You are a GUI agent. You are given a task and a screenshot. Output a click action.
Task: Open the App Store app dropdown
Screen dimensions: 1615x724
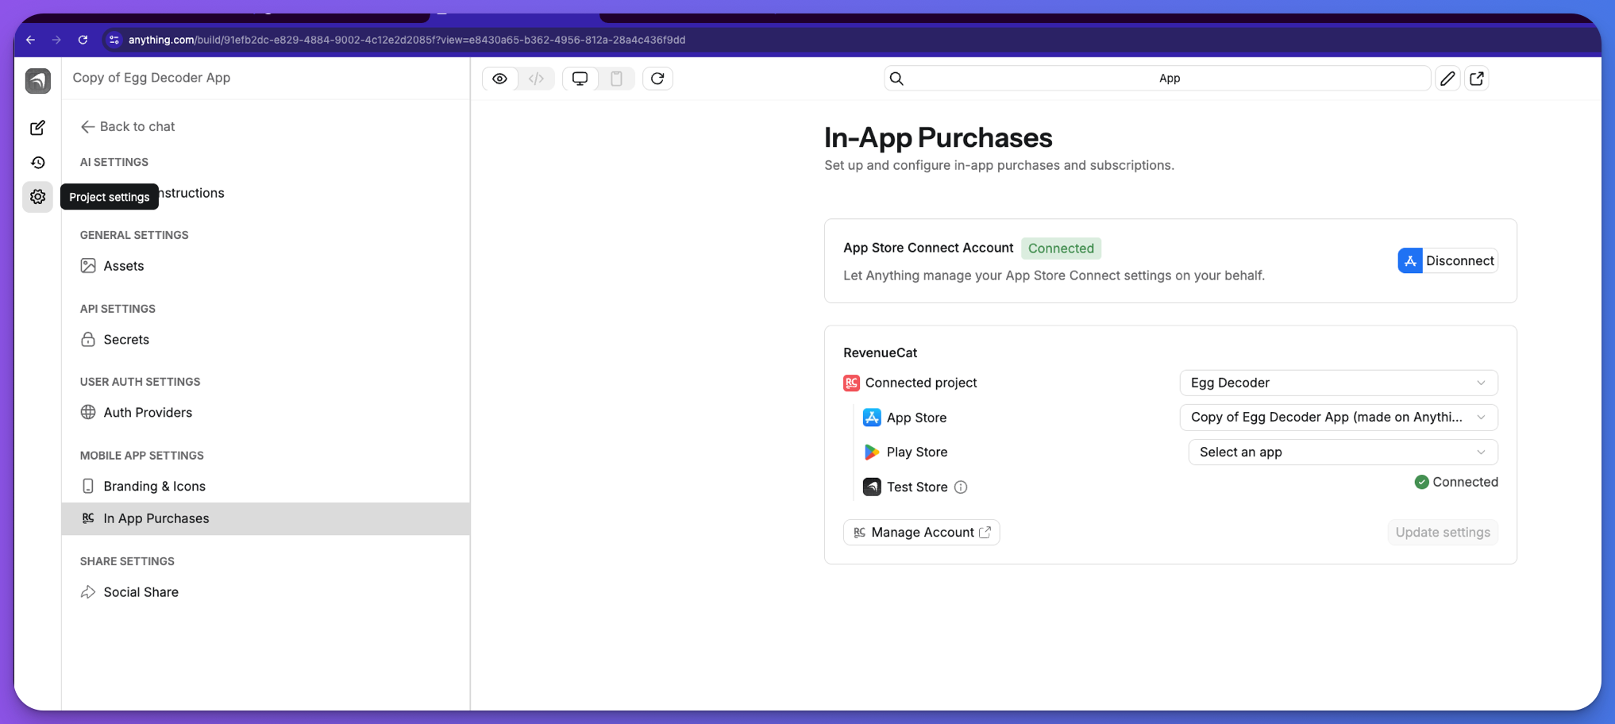1338,418
